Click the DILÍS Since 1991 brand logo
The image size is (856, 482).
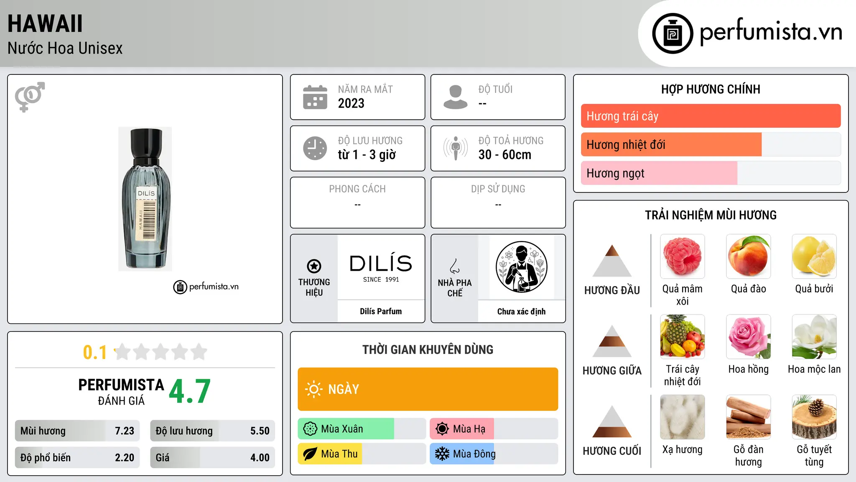381,268
